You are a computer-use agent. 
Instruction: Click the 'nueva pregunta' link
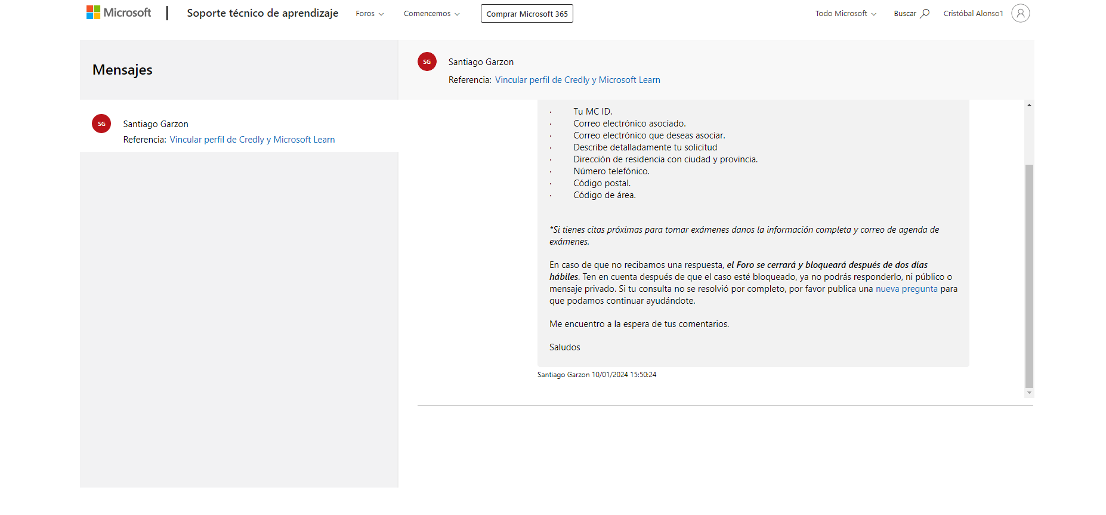pos(906,289)
